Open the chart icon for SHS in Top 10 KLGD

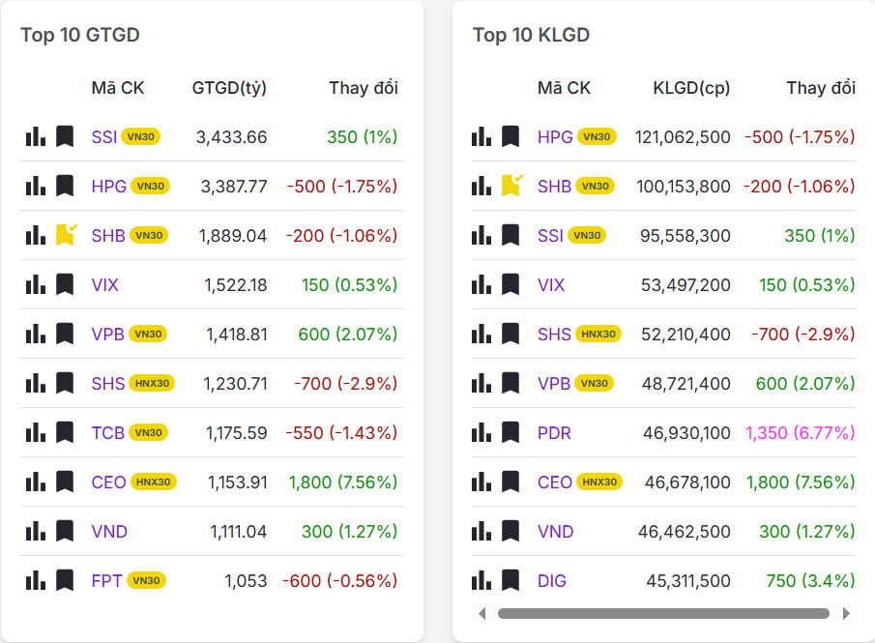[x=481, y=334]
